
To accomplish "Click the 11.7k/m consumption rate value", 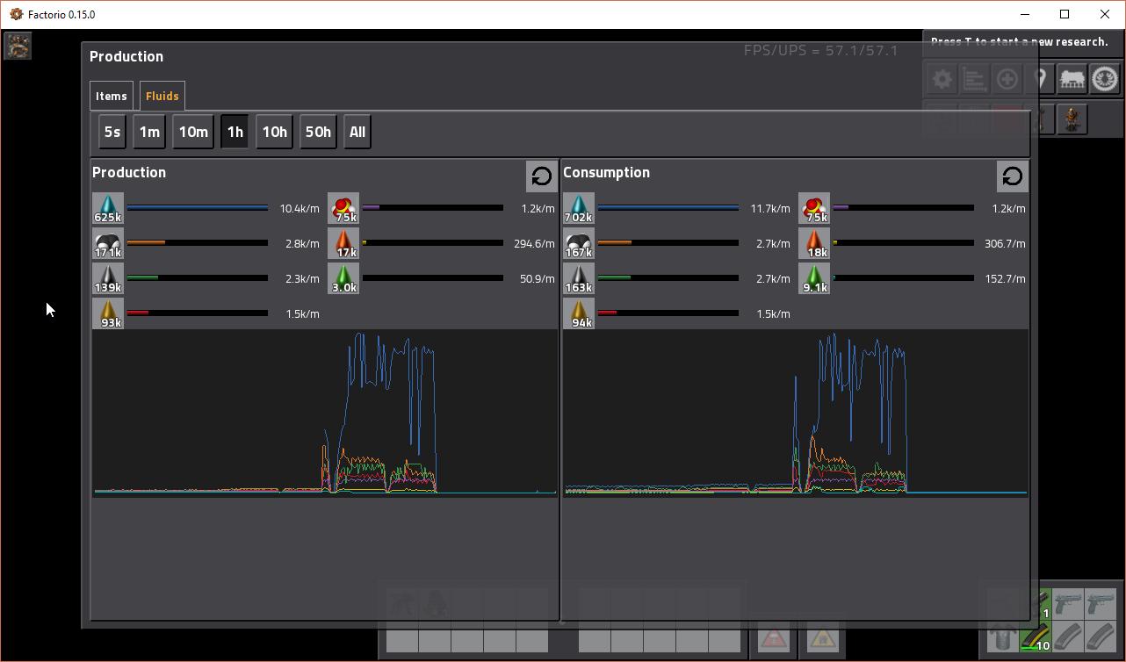I will (x=770, y=209).
